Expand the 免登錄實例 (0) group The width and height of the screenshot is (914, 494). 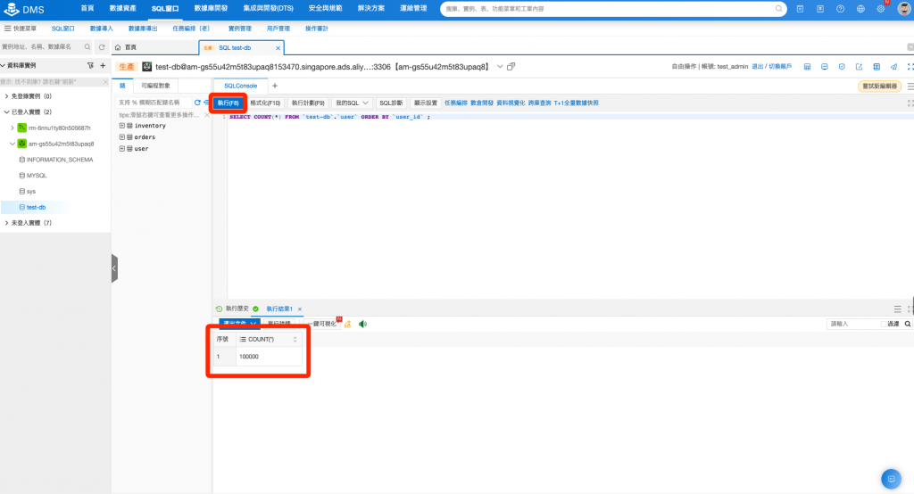tap(6, 96)
